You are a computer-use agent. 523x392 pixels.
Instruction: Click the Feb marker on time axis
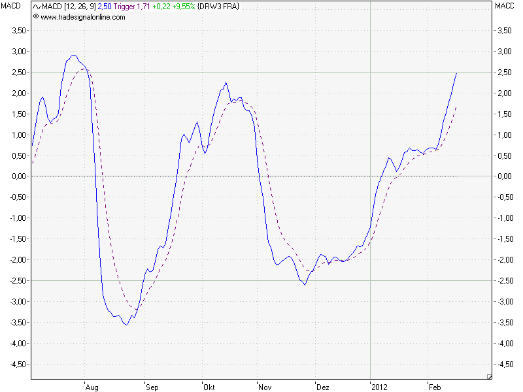435,387
